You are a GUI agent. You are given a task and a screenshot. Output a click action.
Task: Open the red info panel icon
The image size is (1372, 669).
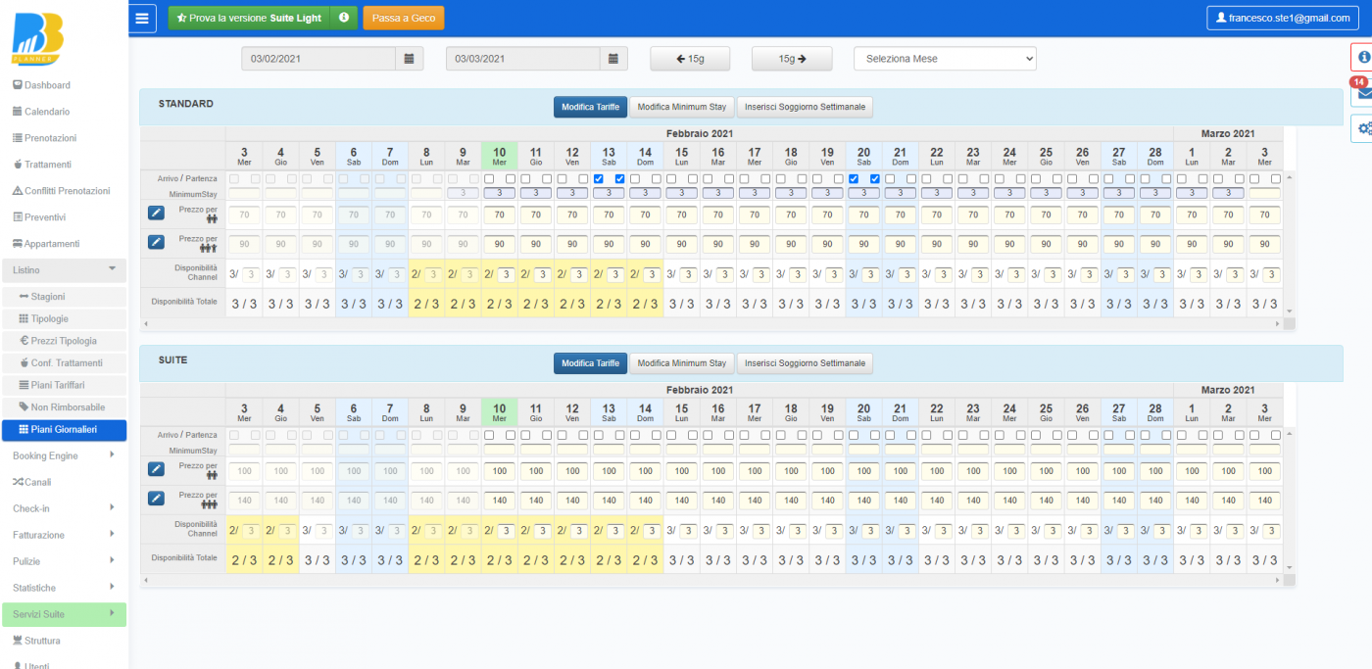pos(1362,57)
